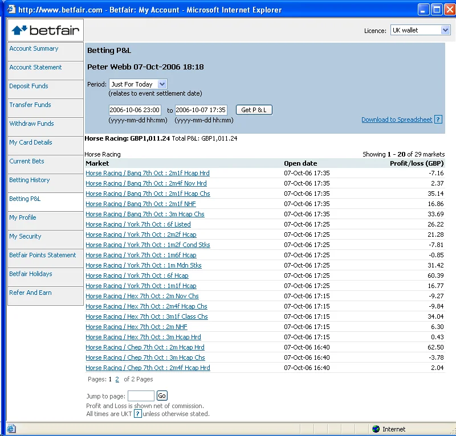Image resolution: width=456 pixels, height=436 pixels.
Task: Open York 7th Oct 6f Hcap market
Action: [137, 275]
